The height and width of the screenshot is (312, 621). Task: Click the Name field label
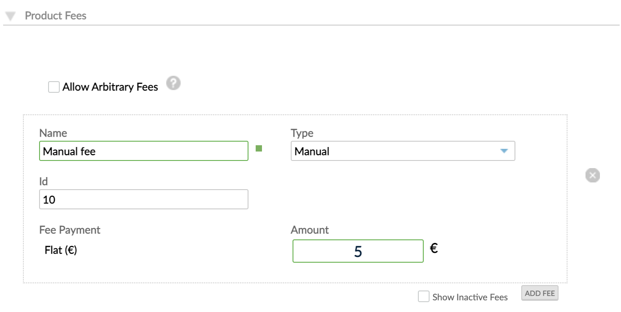(52, 133)
